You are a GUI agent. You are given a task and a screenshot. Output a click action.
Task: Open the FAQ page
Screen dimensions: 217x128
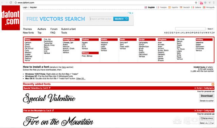point(53,33)
